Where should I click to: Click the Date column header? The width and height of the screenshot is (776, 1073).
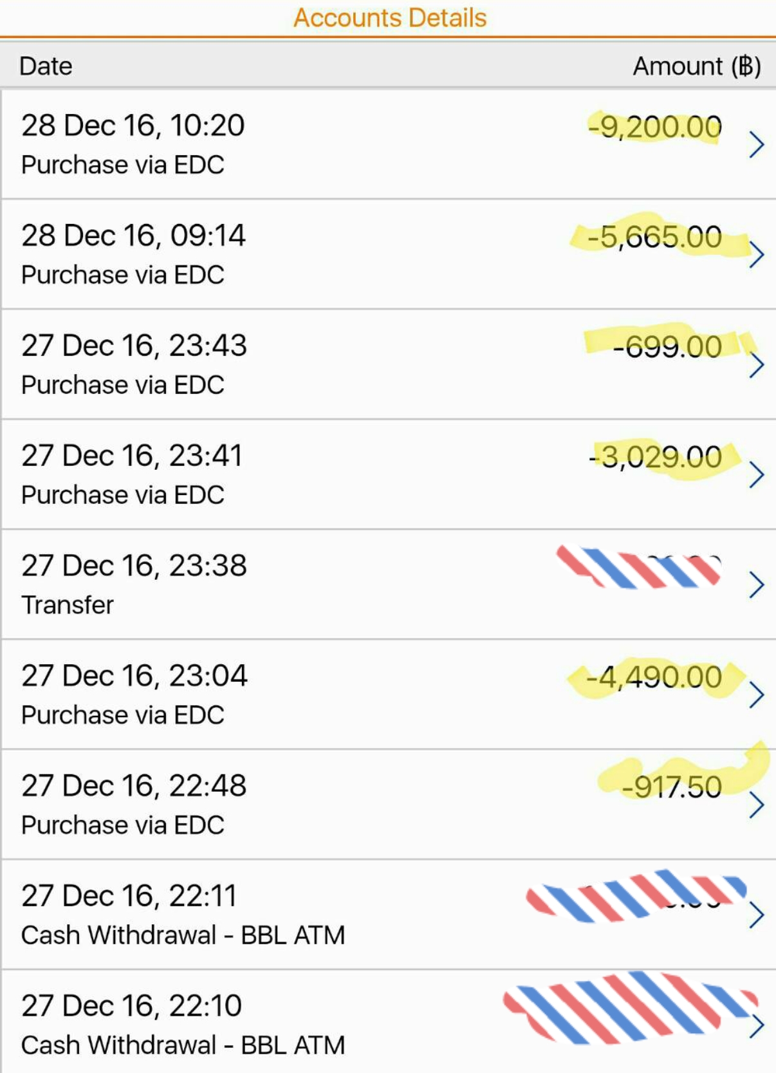46,66
